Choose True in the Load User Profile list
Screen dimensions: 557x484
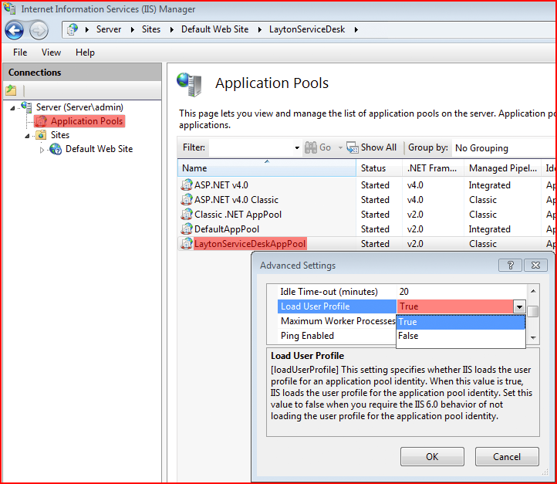pyautogui.click(x=461, y=322)
